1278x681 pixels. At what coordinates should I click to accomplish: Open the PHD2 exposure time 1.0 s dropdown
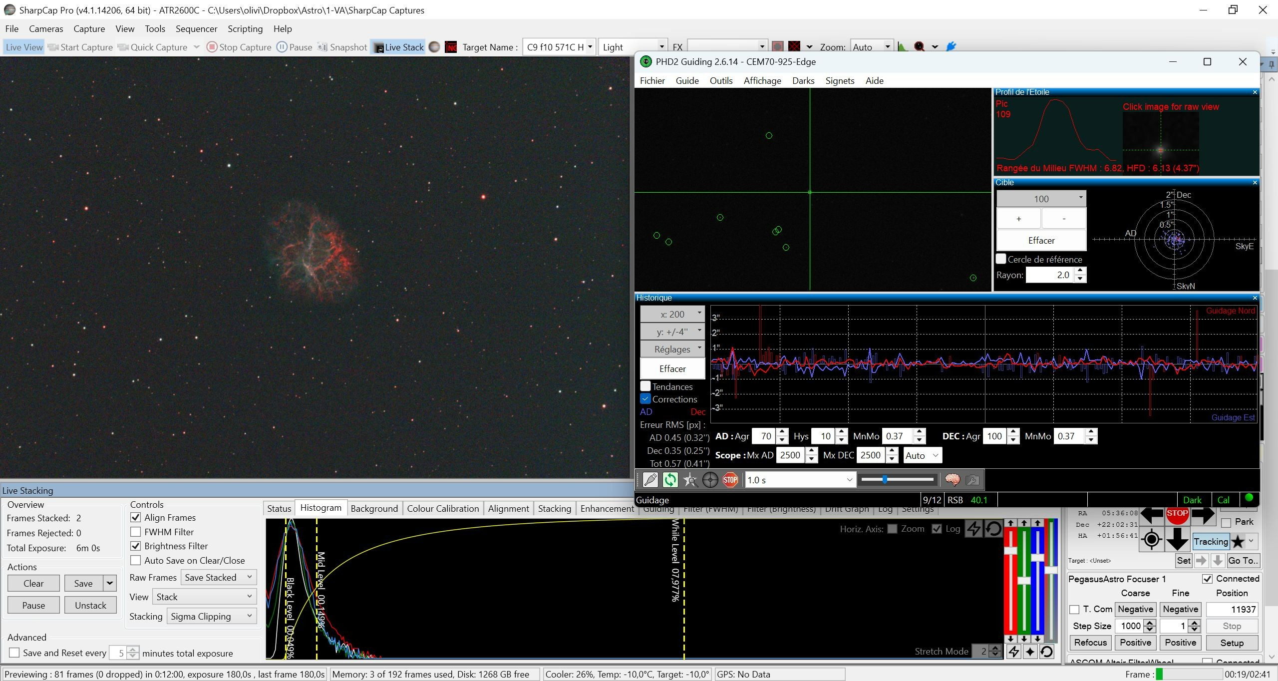[x=800, y=480]
